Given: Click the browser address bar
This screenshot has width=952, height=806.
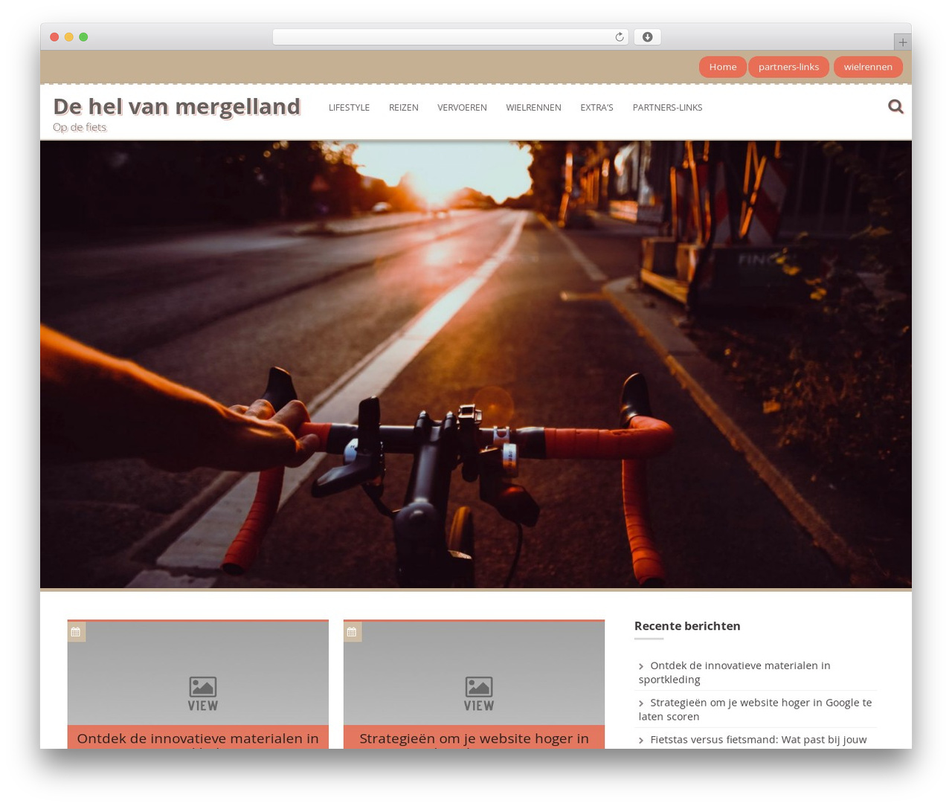Looking at the screenshot, I should point(450,37).
